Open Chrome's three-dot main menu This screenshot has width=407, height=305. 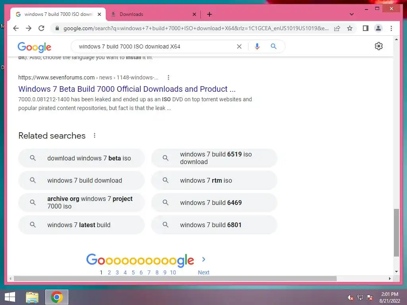[391, 28]
